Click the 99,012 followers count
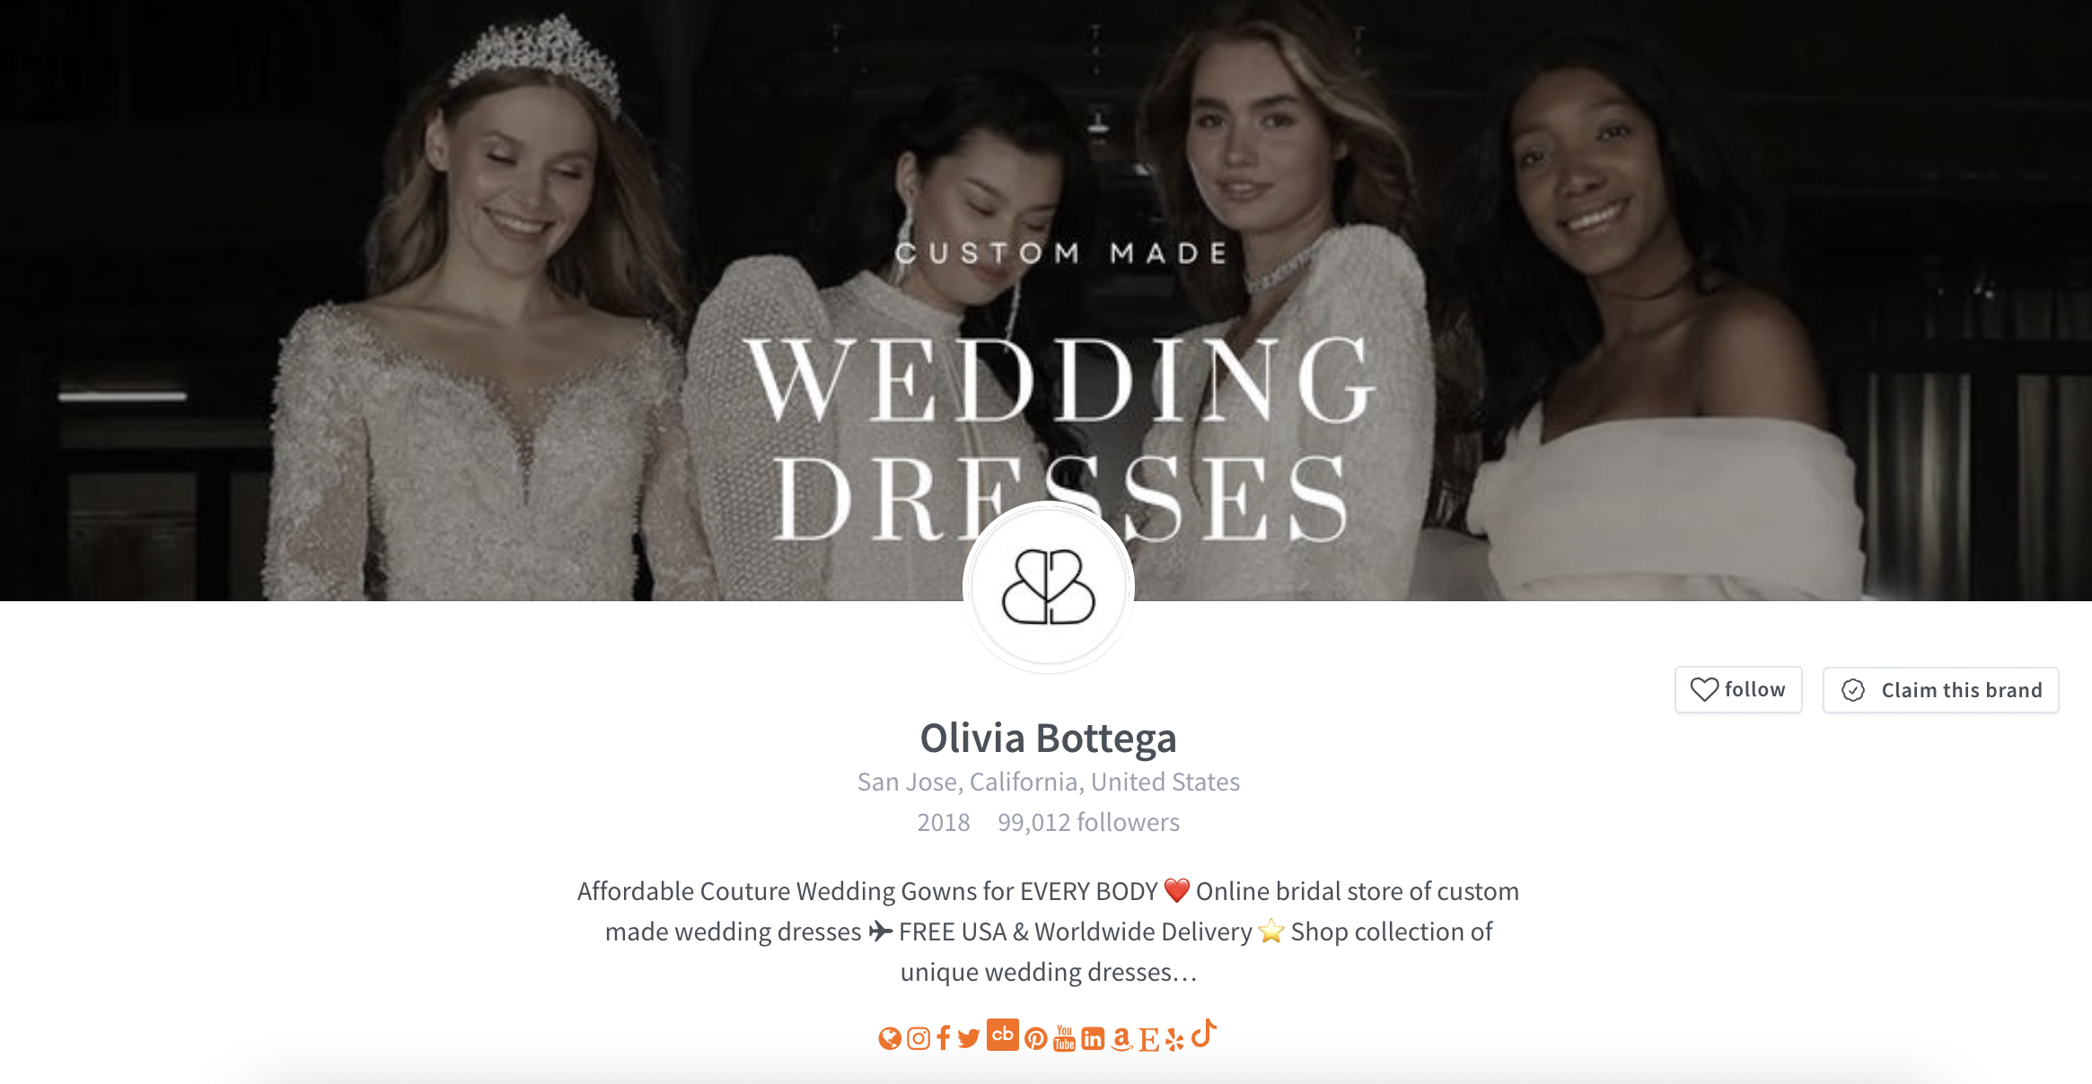Viewport: 2092px width, 1084px height. point(1088,822)
